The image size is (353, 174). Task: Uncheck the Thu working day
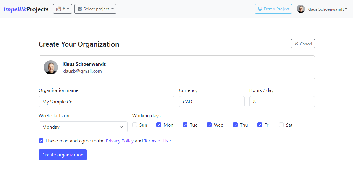pos(236,125)
